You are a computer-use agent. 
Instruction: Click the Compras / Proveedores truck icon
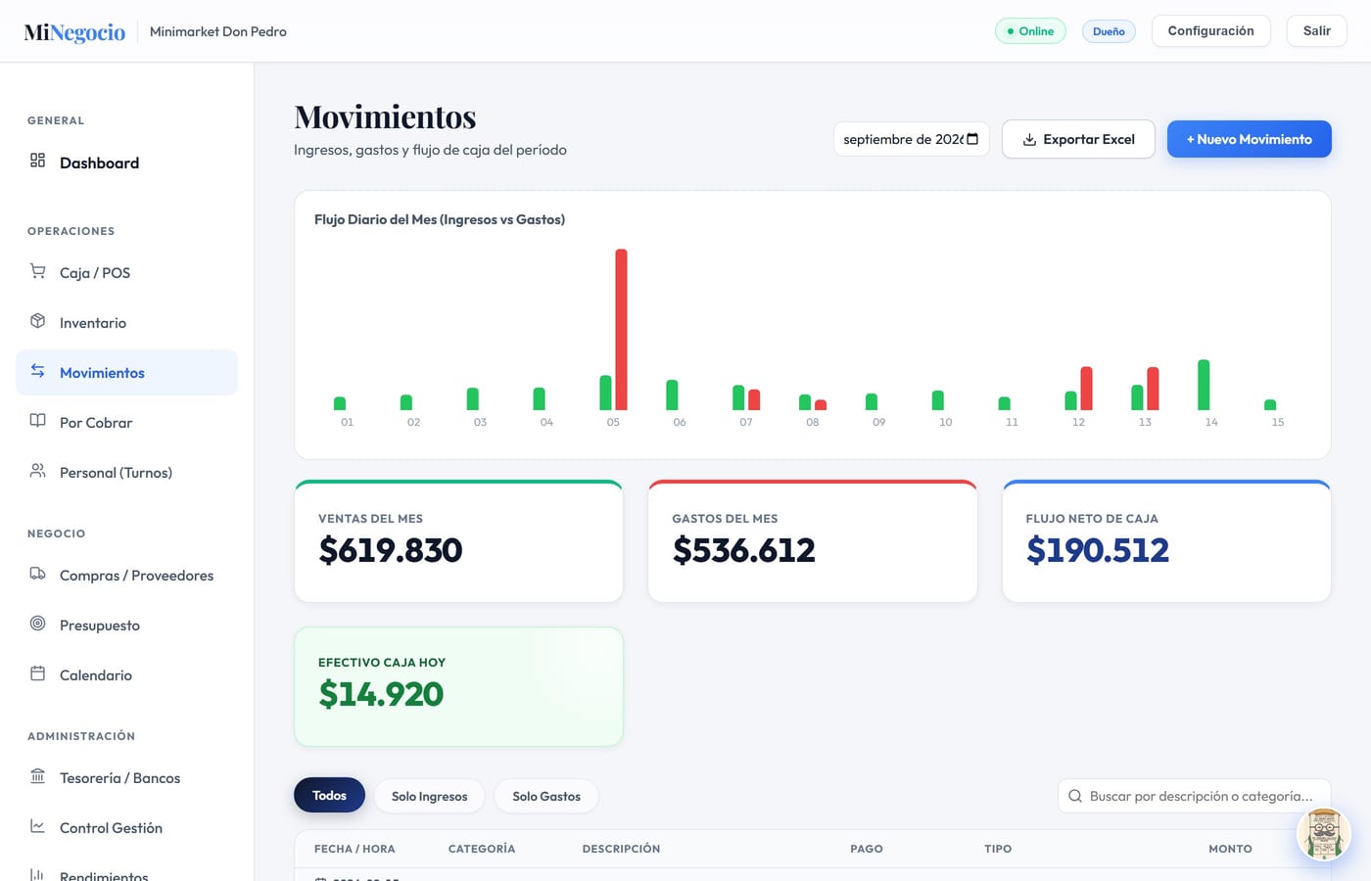(x=37, y=574)
